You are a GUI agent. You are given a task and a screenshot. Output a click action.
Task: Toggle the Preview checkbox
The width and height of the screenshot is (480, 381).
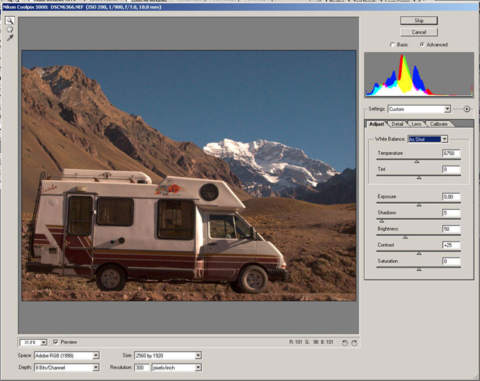56,342
